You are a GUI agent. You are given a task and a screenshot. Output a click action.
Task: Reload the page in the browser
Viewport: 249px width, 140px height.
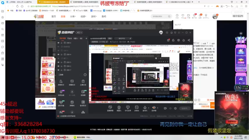pyautogui.click(x=17, y=6)
